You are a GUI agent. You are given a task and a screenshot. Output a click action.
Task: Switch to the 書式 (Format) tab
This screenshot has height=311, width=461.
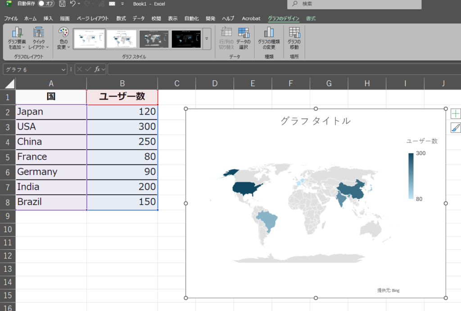point(311,18)
